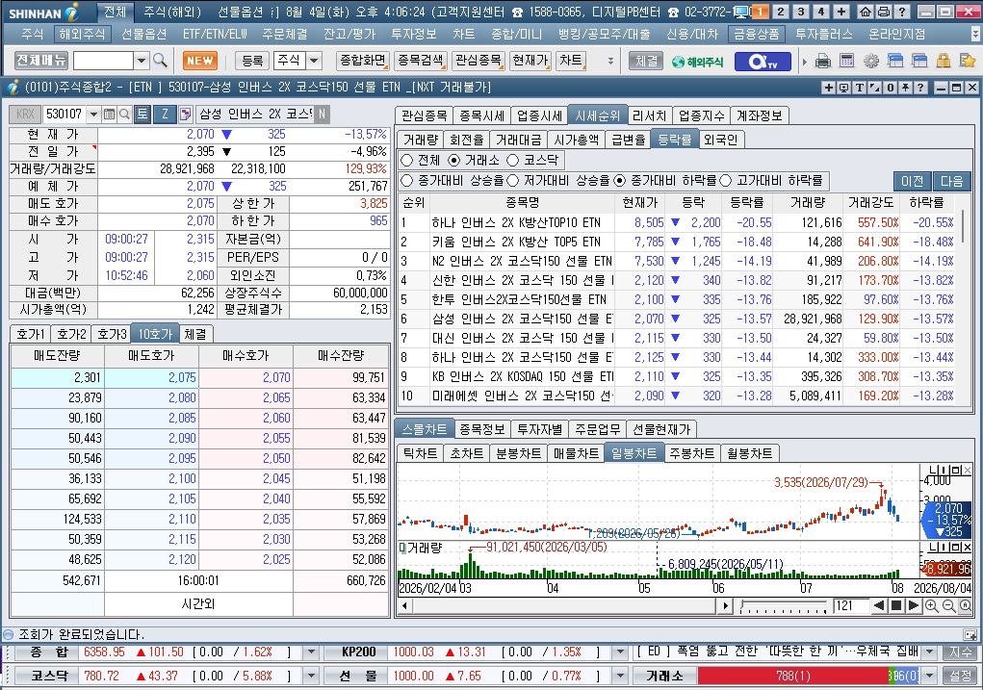
Task: Click the T font icon in window header
Action: tap(860, 88)
